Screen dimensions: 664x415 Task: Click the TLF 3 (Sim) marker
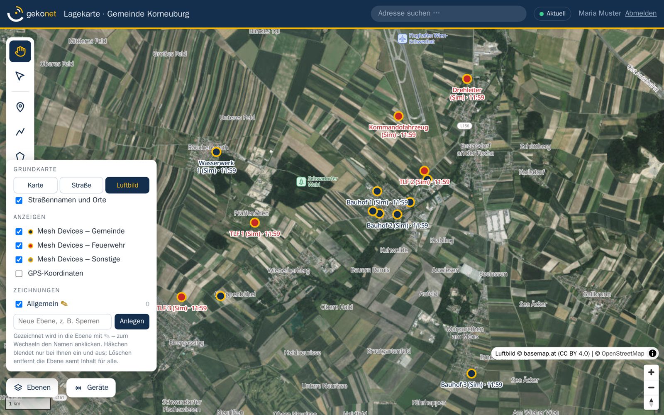coord(181,297)
